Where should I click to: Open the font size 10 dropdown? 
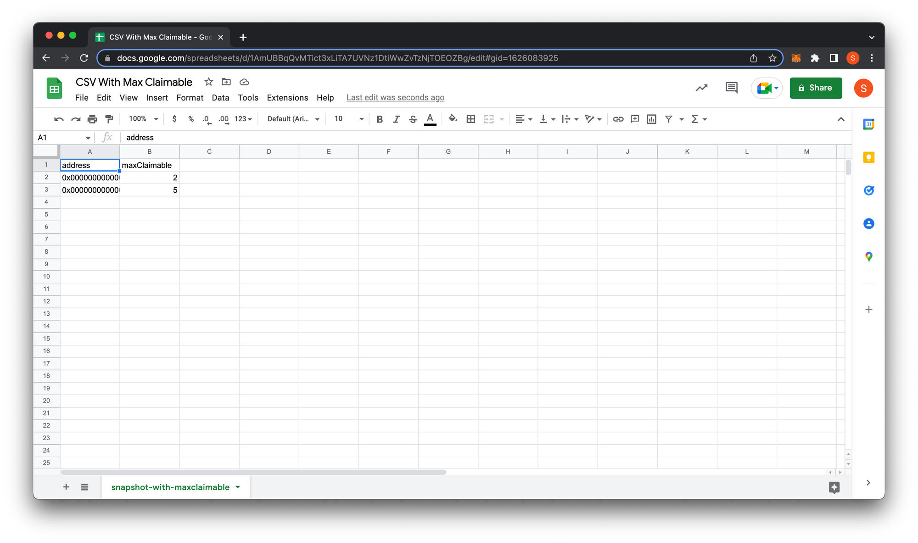[349, 119]
